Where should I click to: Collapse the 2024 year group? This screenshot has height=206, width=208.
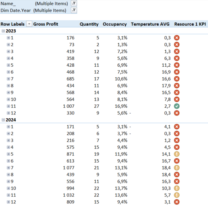pos(3,120)
